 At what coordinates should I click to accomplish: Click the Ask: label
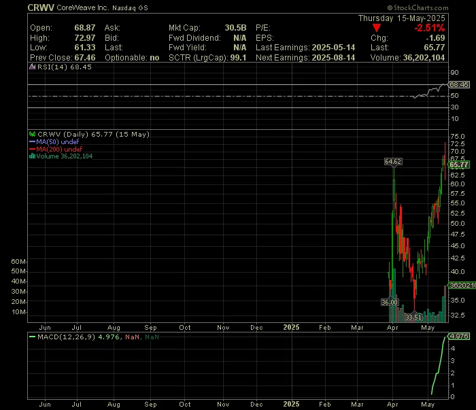tap(112, 28)
